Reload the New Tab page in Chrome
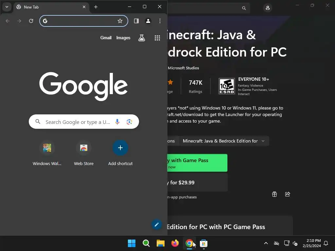 point(31,21)
